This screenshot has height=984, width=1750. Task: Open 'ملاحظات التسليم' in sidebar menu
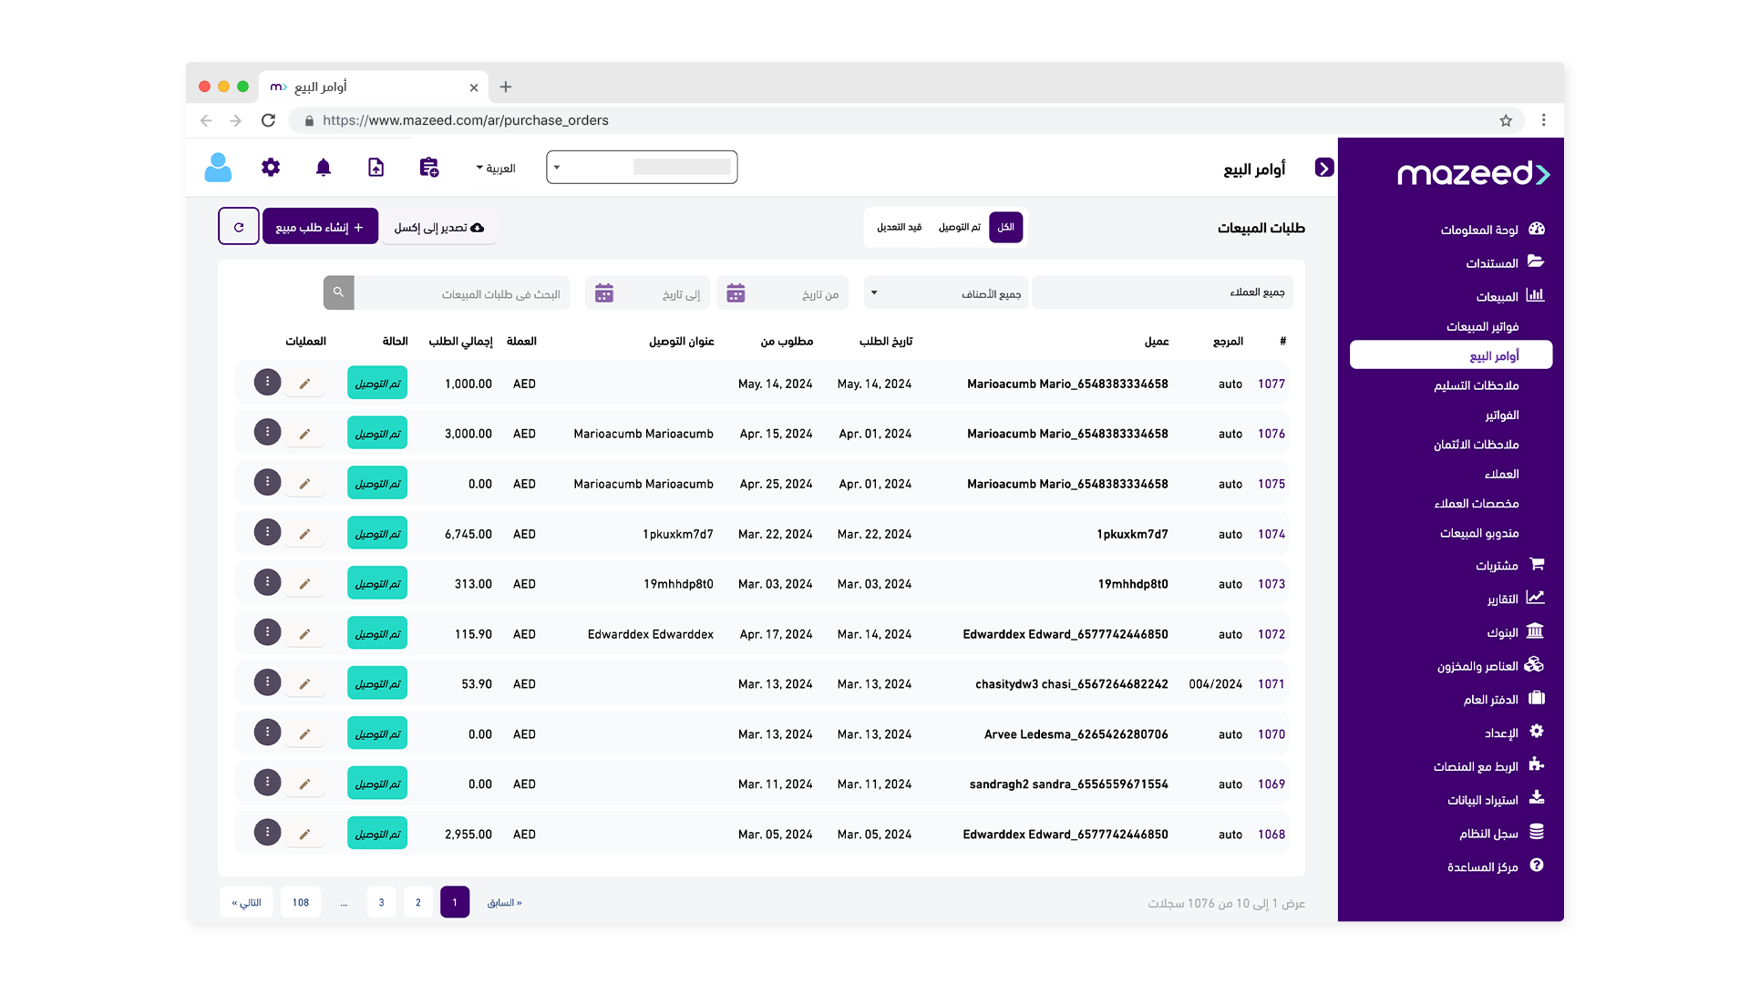(1476, 385)
